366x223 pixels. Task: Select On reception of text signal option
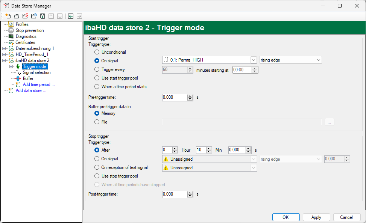pos(97,167)
